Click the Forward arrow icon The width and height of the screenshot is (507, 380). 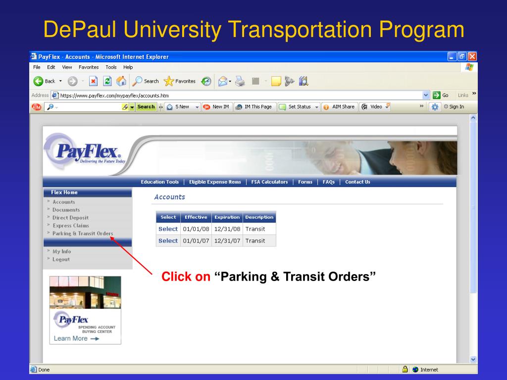tap(72, 81)
